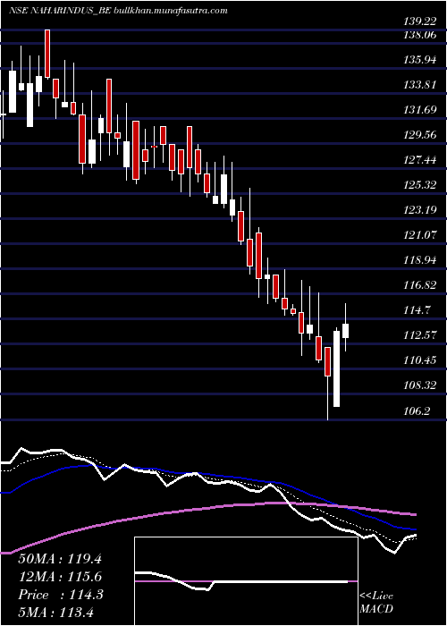The height and width of the screenshot is (626, 447).
Task: Click inside the MACD inset chart box
Action: pyautogui.click(x=246, y=581)
